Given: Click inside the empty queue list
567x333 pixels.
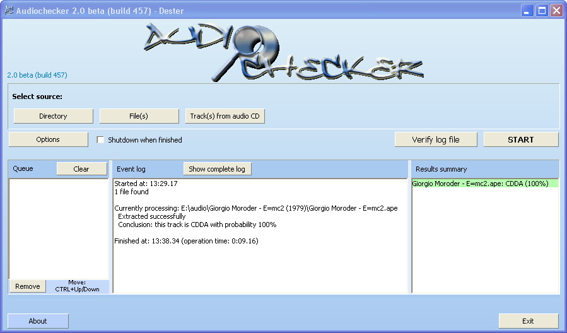Looking at the screenshot, I should click(x=58, y=227).
